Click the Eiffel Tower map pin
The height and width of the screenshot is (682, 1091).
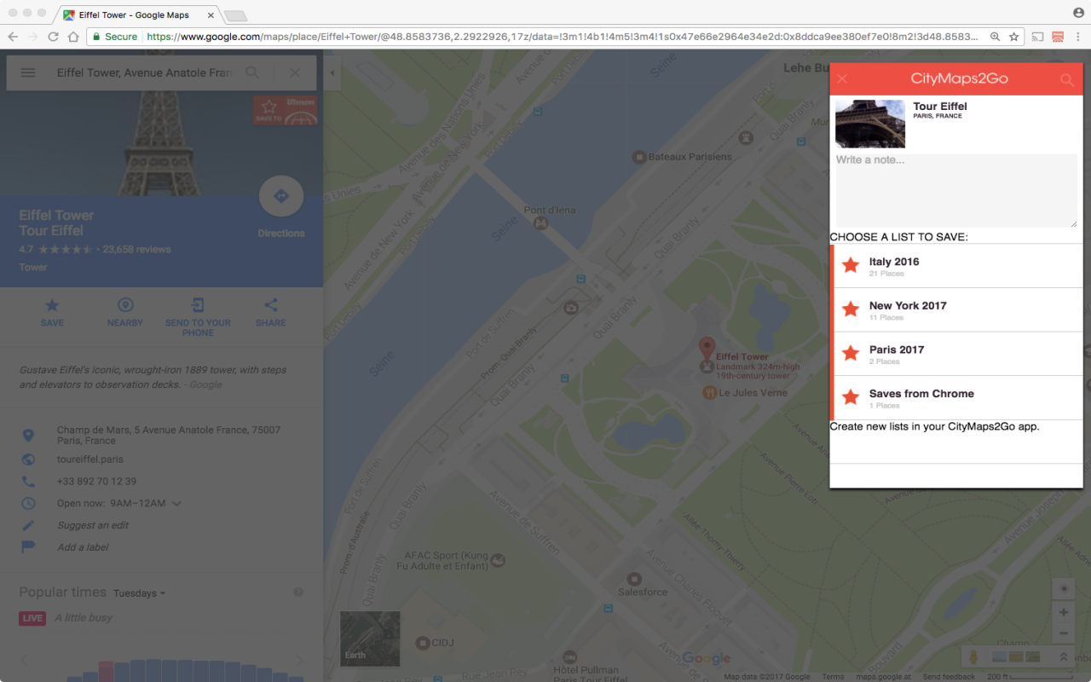pyautogui.click(x=707, y=349)
